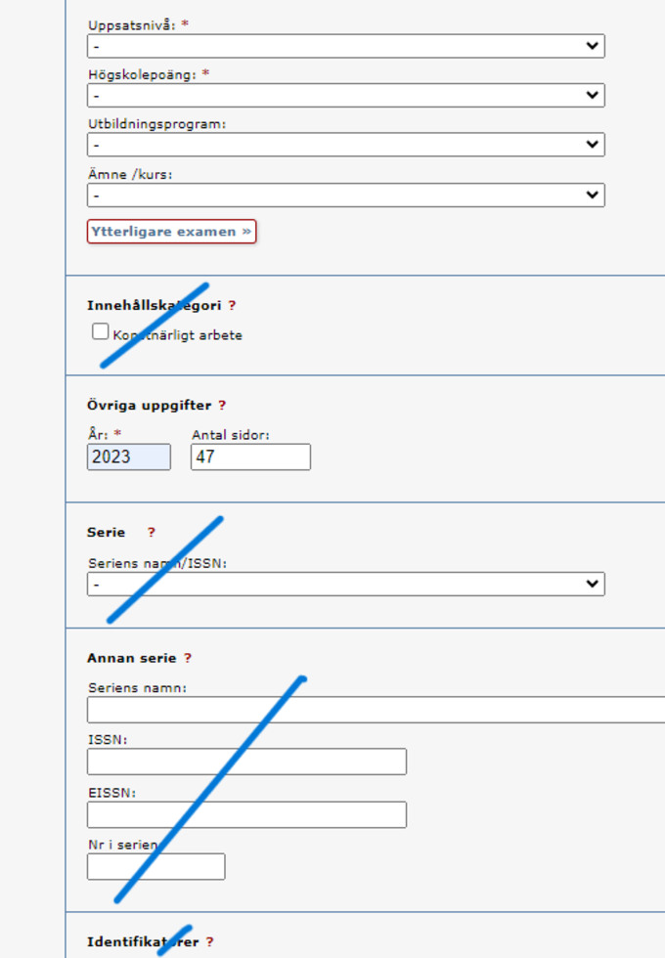Show help for Annan serie
Viewport: 665px width, 958px height.
(188, 659)
